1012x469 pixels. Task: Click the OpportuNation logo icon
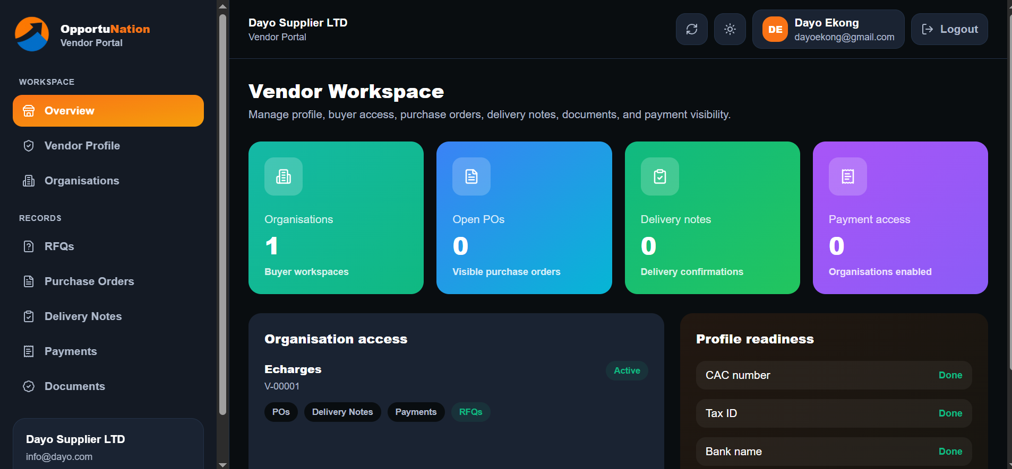32,34
